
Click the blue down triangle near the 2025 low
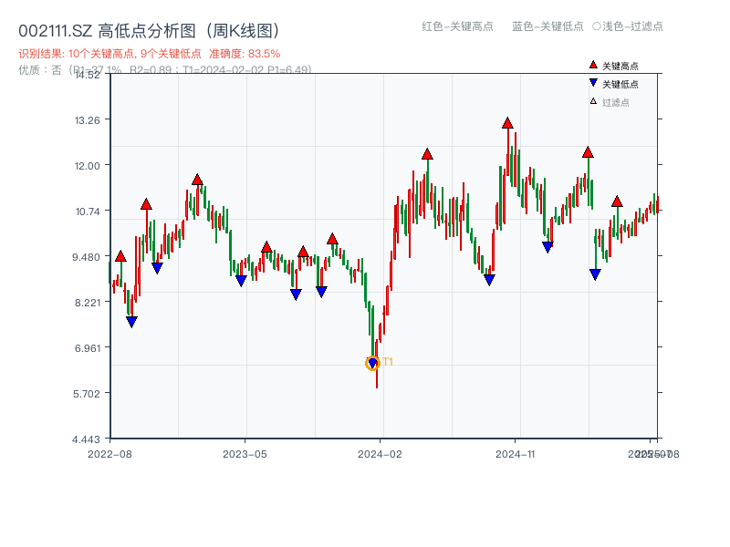point(595,272)
